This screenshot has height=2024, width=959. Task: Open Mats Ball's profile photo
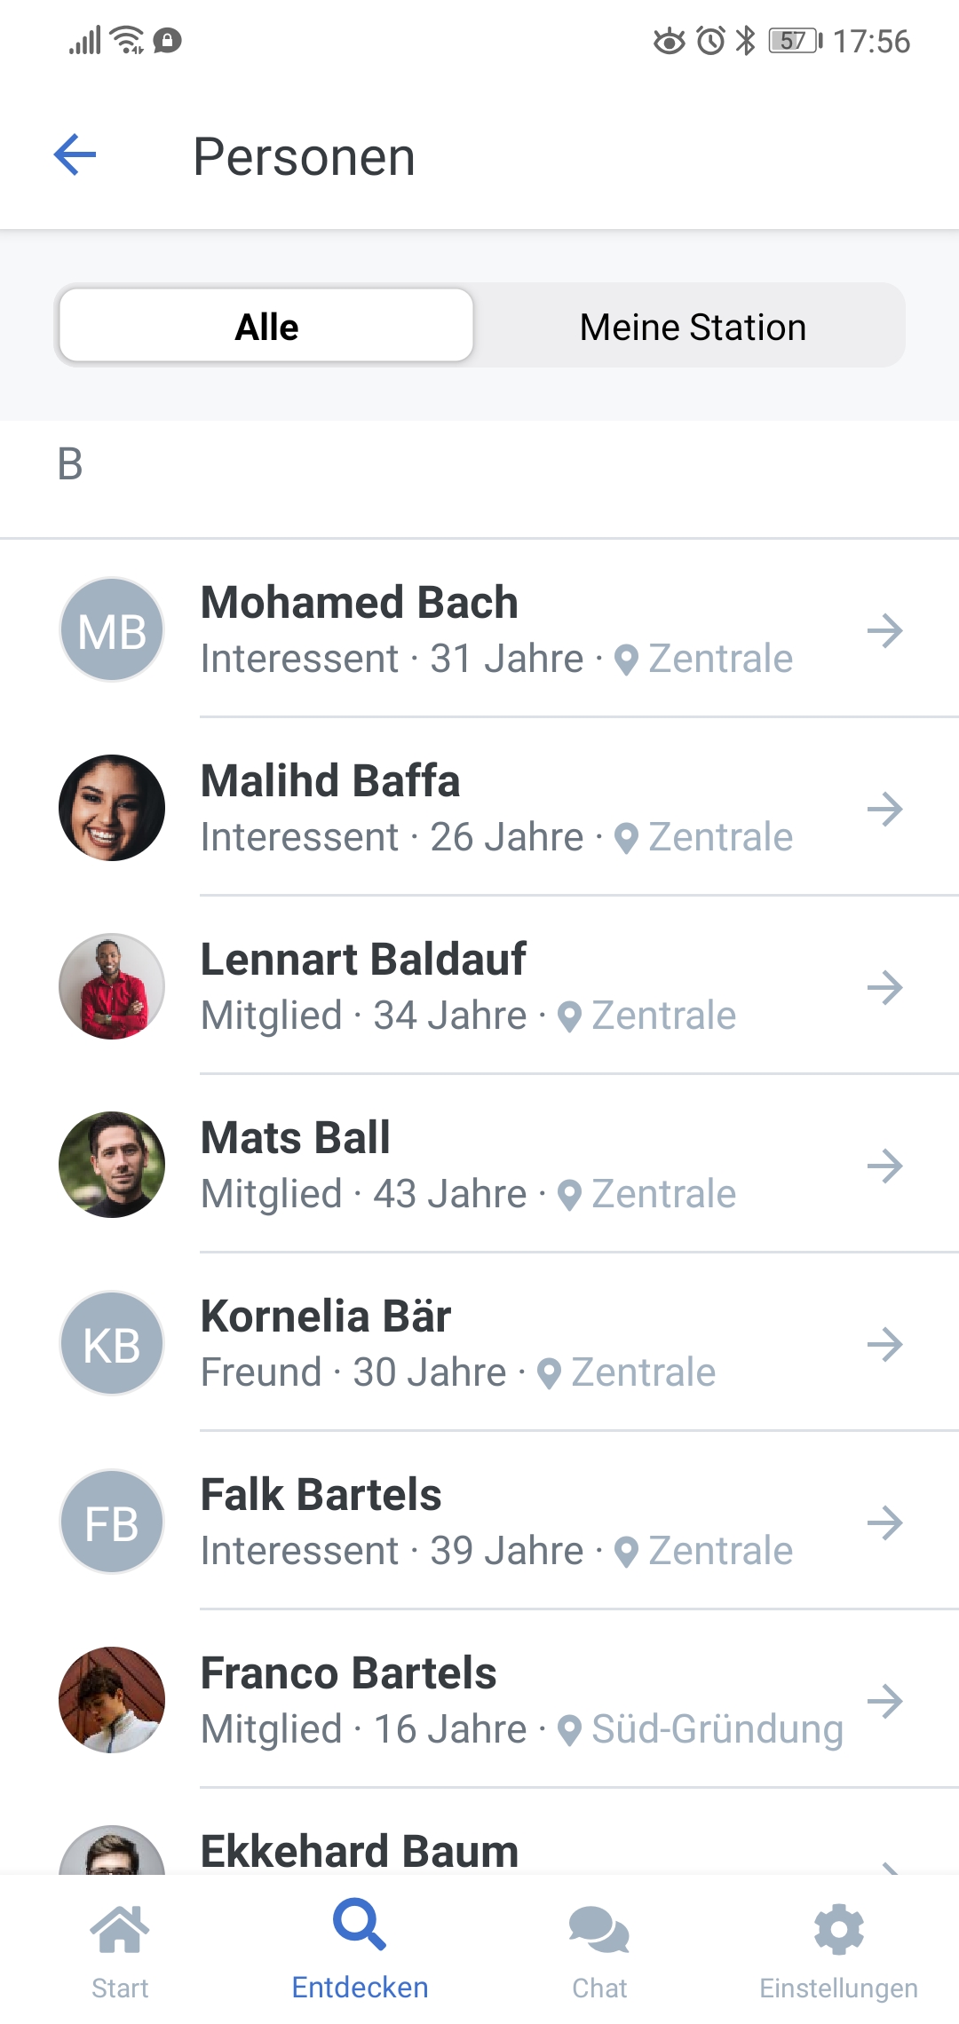112,1165
